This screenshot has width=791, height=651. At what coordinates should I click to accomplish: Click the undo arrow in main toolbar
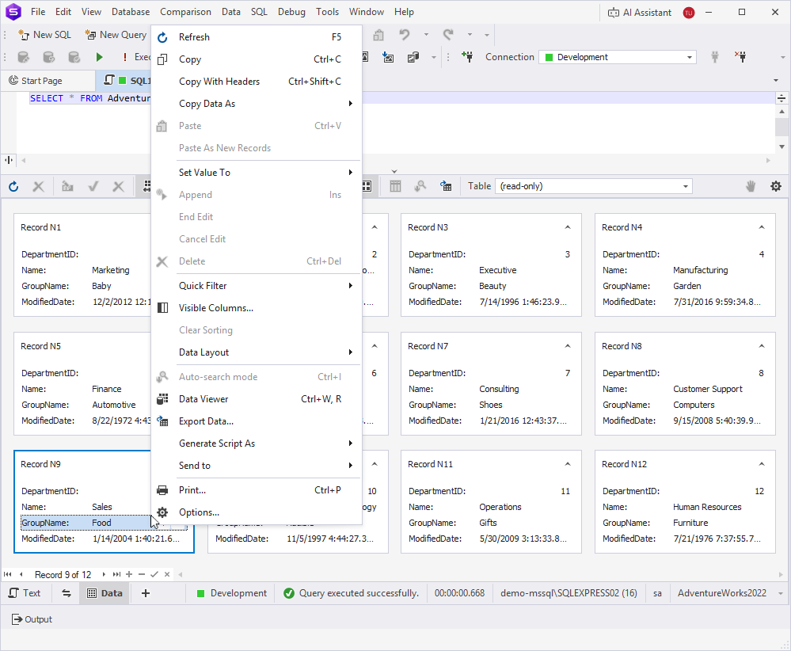coord(405,35)
